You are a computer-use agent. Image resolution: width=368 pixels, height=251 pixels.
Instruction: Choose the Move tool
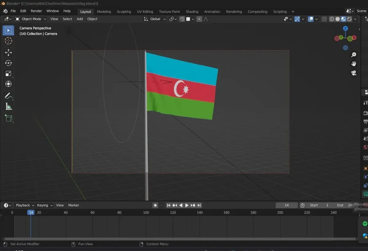8,52
